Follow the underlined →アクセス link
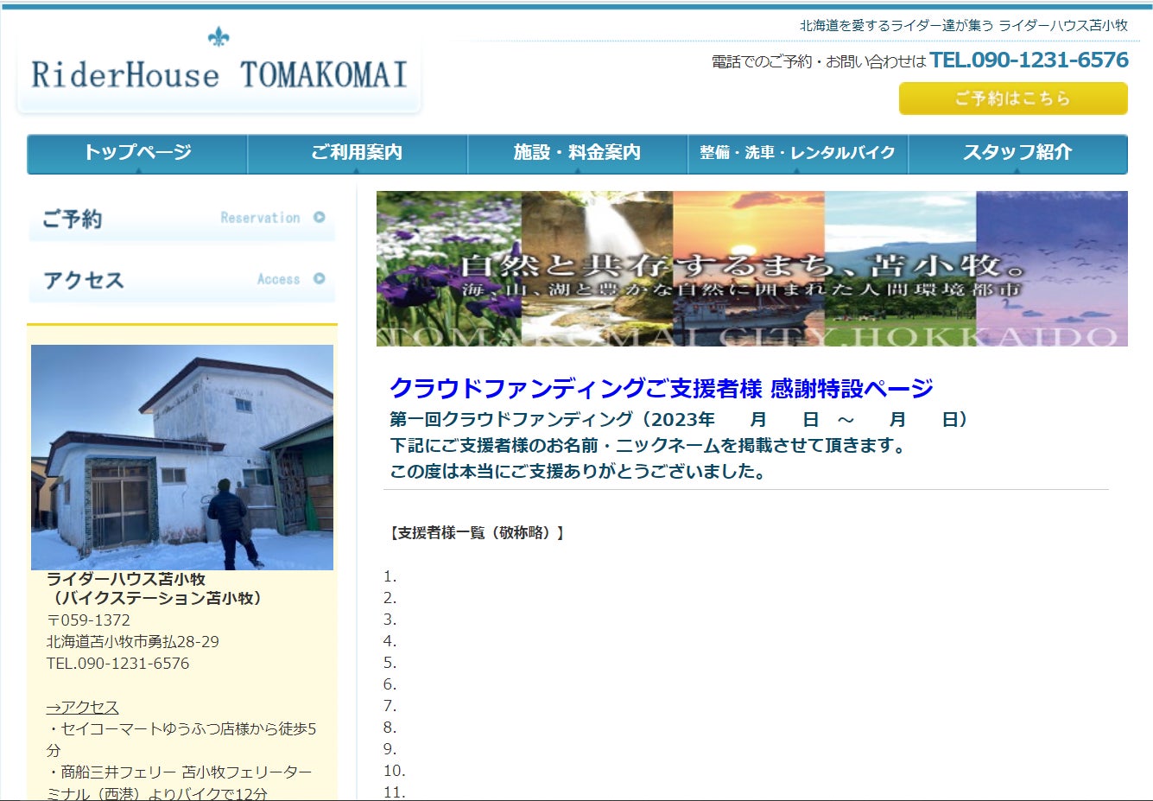The width and height of the screenshot is (1153, 801). [x=82, y=707]
